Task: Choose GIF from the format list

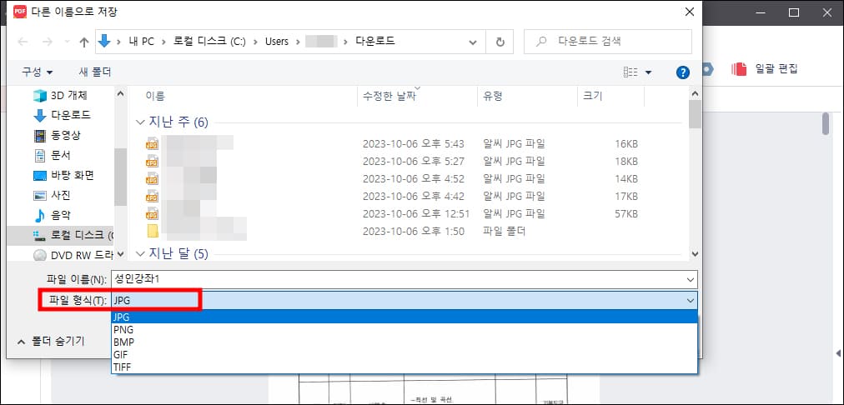Action: click(404, 354)
